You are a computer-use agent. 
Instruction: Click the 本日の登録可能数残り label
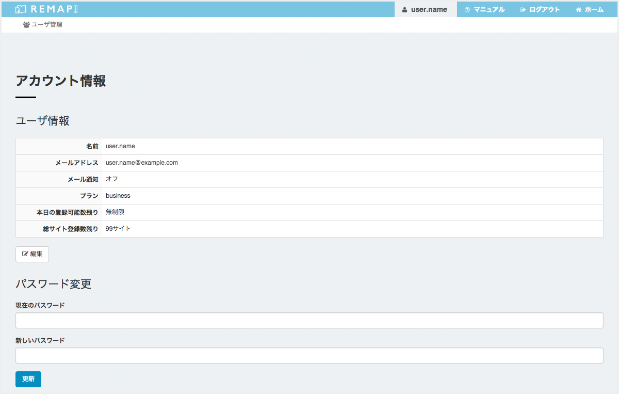[68, 213]
